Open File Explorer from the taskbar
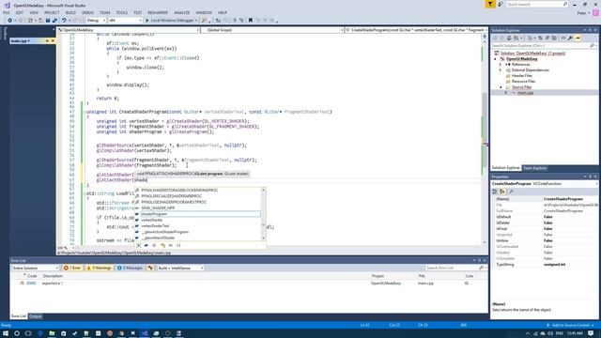 52,333
